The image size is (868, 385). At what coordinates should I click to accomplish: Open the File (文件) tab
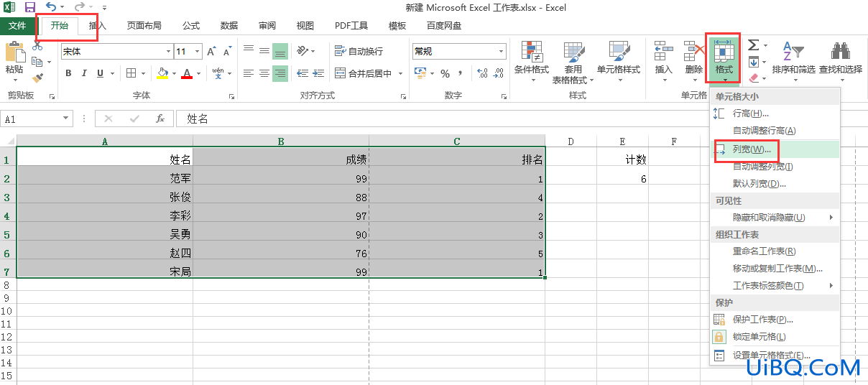[17, 26]
